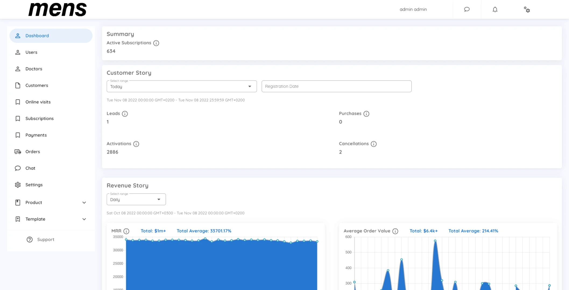Focus the Registration Date field
The height and width of the screenshot is (290, 569).
(x=336, y=86)
